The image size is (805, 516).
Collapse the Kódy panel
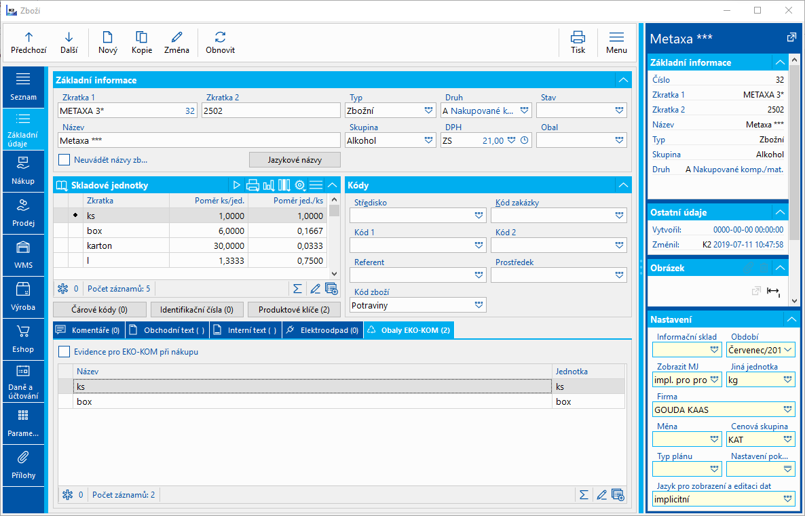click(x=623, y=185)
